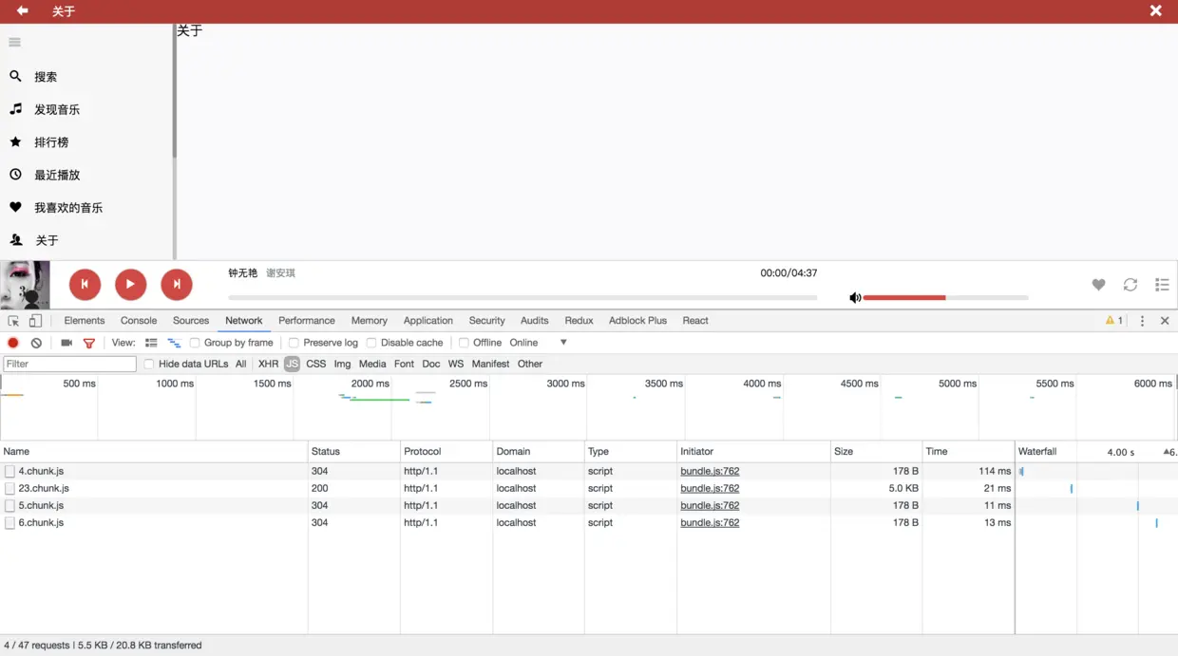This screenshot has width=1178, height=656.
Task: Open the Online throttling dropdown
Action: [539, 343]
